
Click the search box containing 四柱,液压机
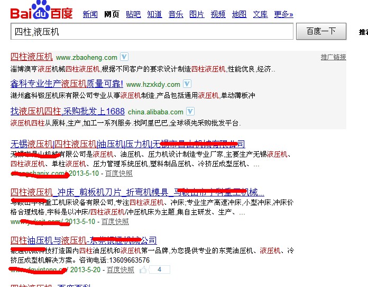pyautogui.click(x=152, y=31)
